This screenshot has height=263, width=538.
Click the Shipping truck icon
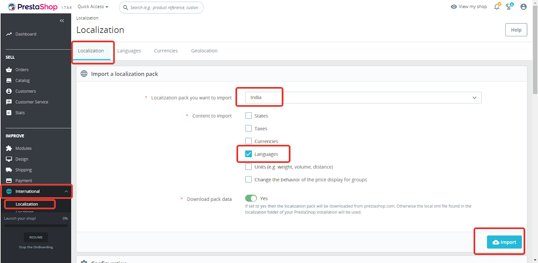(x=9, y=170)
